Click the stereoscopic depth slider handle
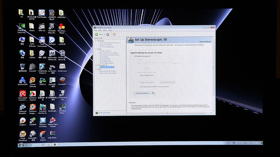The image size is (280, 157). click(x=147, y=63)
